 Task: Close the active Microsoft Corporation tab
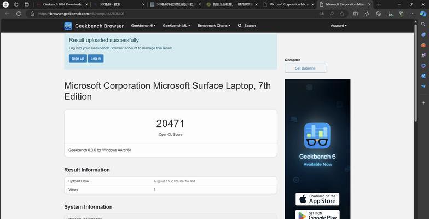(369, 4)
